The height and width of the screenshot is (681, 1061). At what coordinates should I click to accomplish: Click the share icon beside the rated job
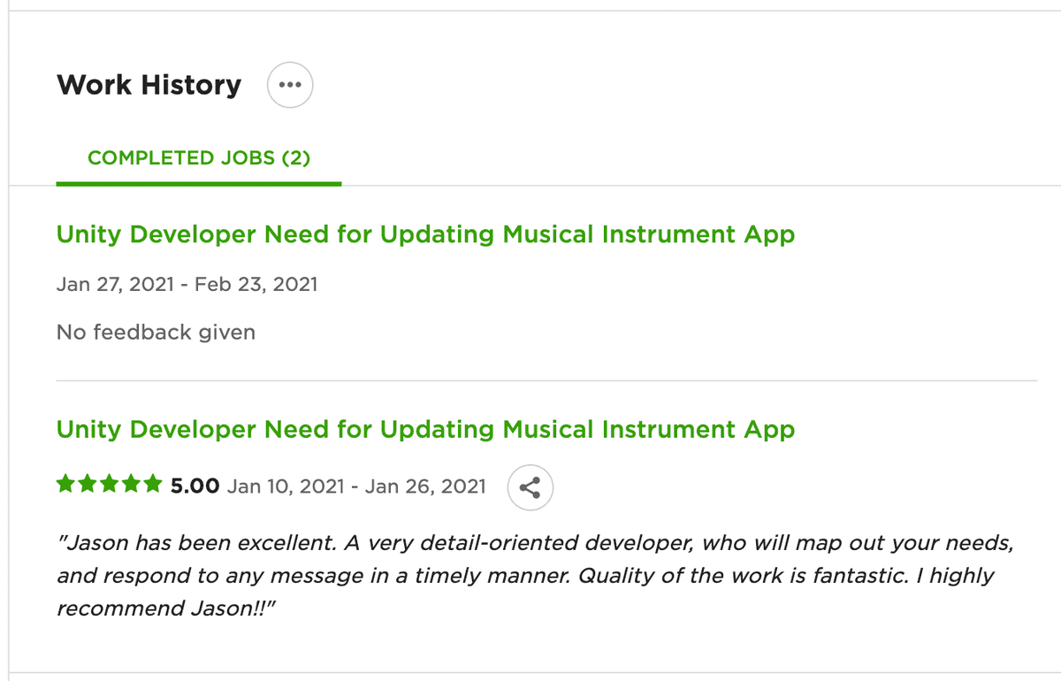tap(530, 487)
